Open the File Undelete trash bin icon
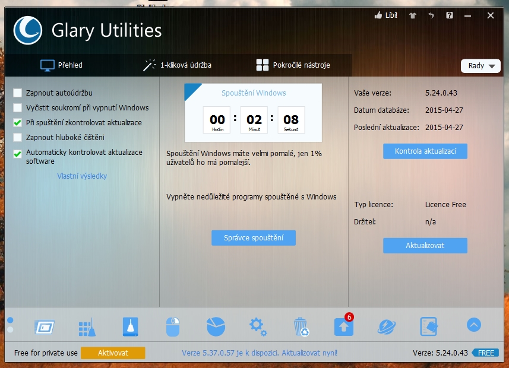Viewport: 509px width, 368px height. pyautogui.click(x=301, y=327)
